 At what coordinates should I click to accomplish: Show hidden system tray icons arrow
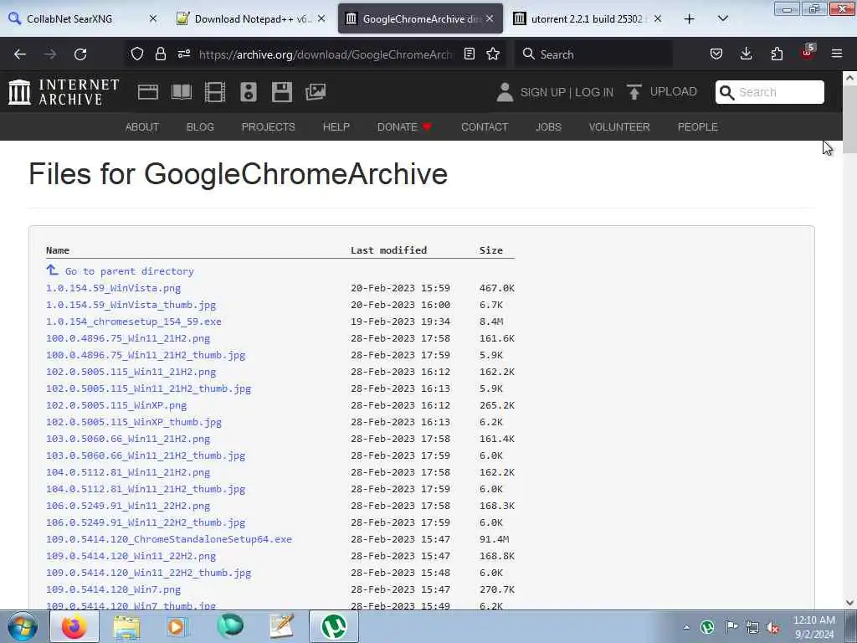point(686,627)
